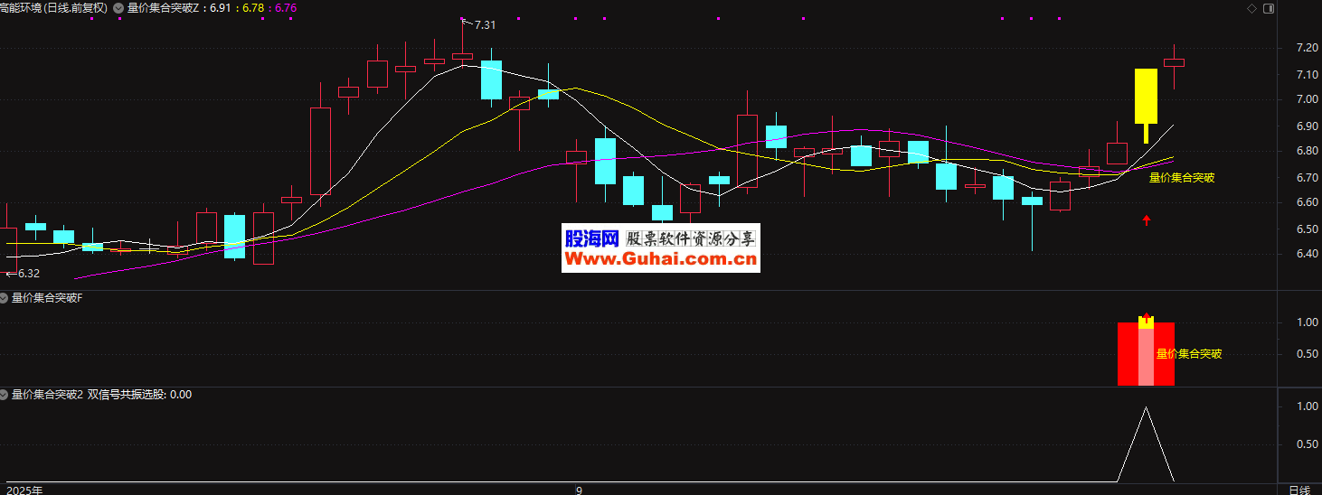The height and width of the screenshot is (495, 1322).
Task: Expand the 量价集合突破F indicator menu arrow
Action: [5, 297]
